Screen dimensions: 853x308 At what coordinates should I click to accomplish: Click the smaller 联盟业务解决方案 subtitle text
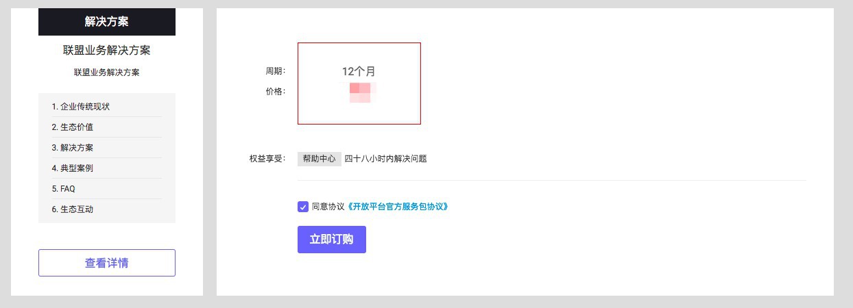click(x=106, y=72)
